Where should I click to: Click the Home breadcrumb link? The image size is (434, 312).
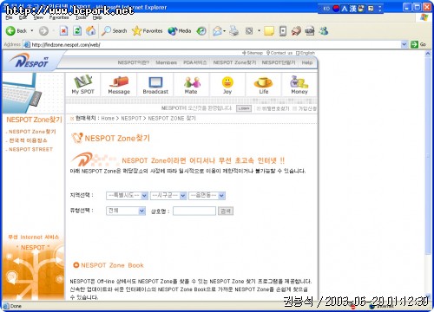(x=108, y=118)
